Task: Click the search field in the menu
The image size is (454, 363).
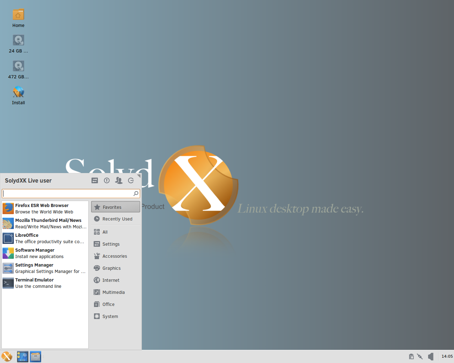Action: tap(71, 194)
